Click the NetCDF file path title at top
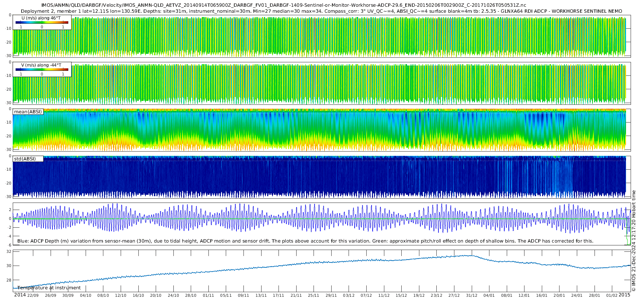Image resolution: width=637 pixels, height=301 pixels. (x=283, y=5)
